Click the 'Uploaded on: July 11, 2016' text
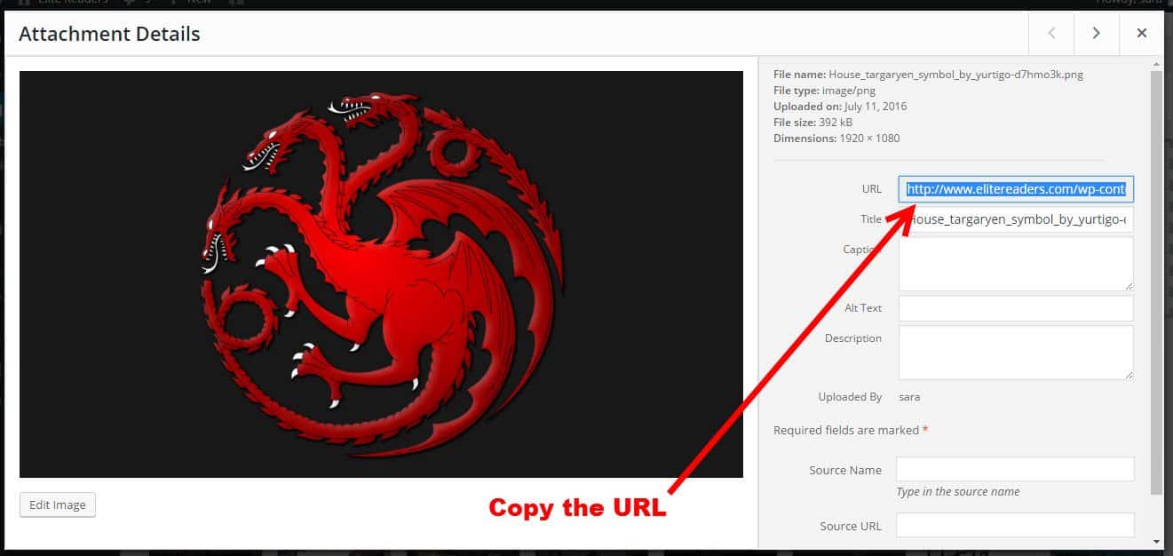Screen dimensions: 1173x556 point(840,107)
